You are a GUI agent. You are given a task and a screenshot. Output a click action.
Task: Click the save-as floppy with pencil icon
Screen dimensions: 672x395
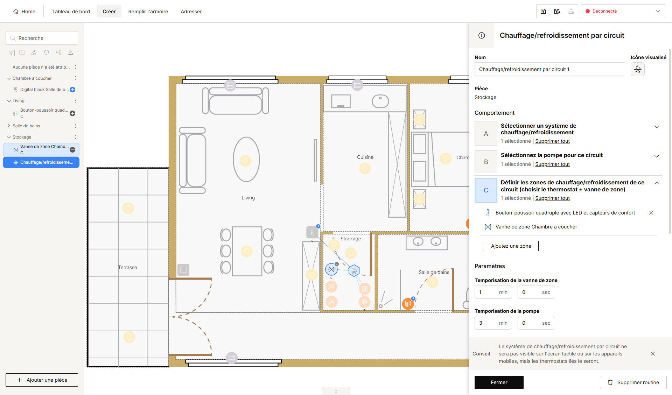click(x=557, y=11)
